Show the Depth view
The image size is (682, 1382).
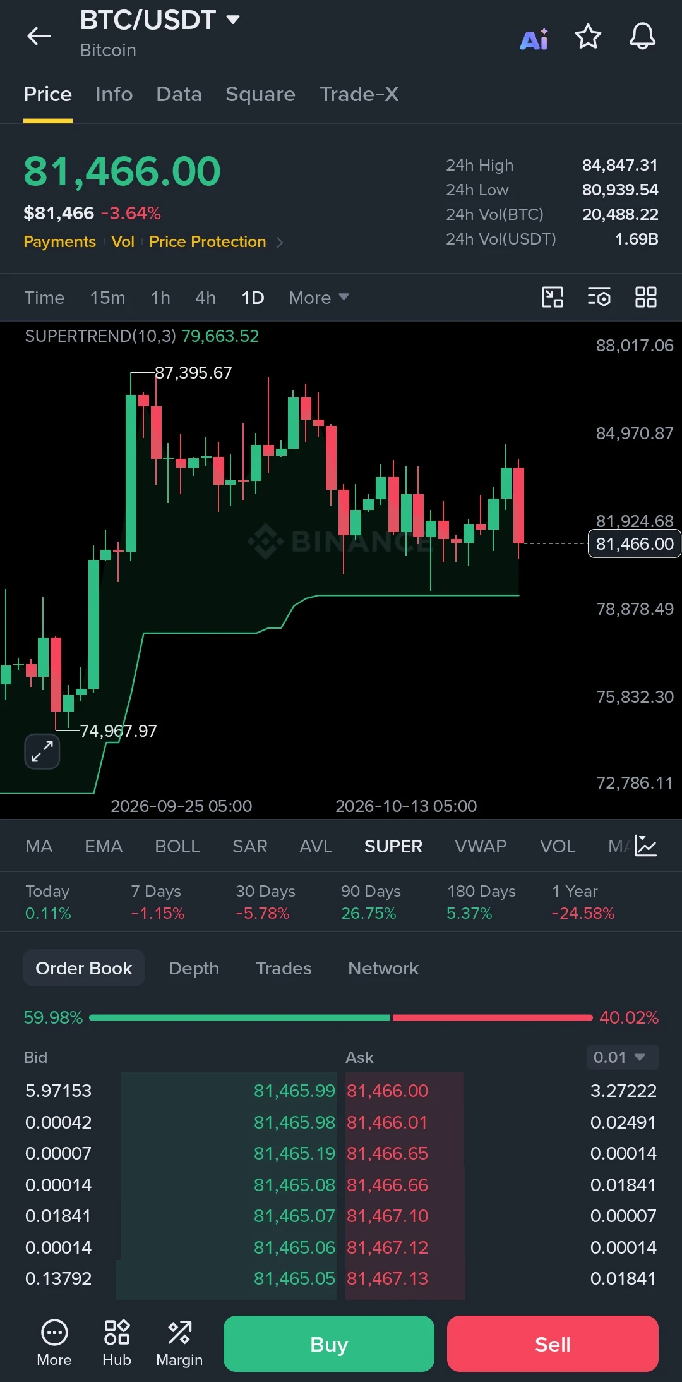tap(194, 968)
